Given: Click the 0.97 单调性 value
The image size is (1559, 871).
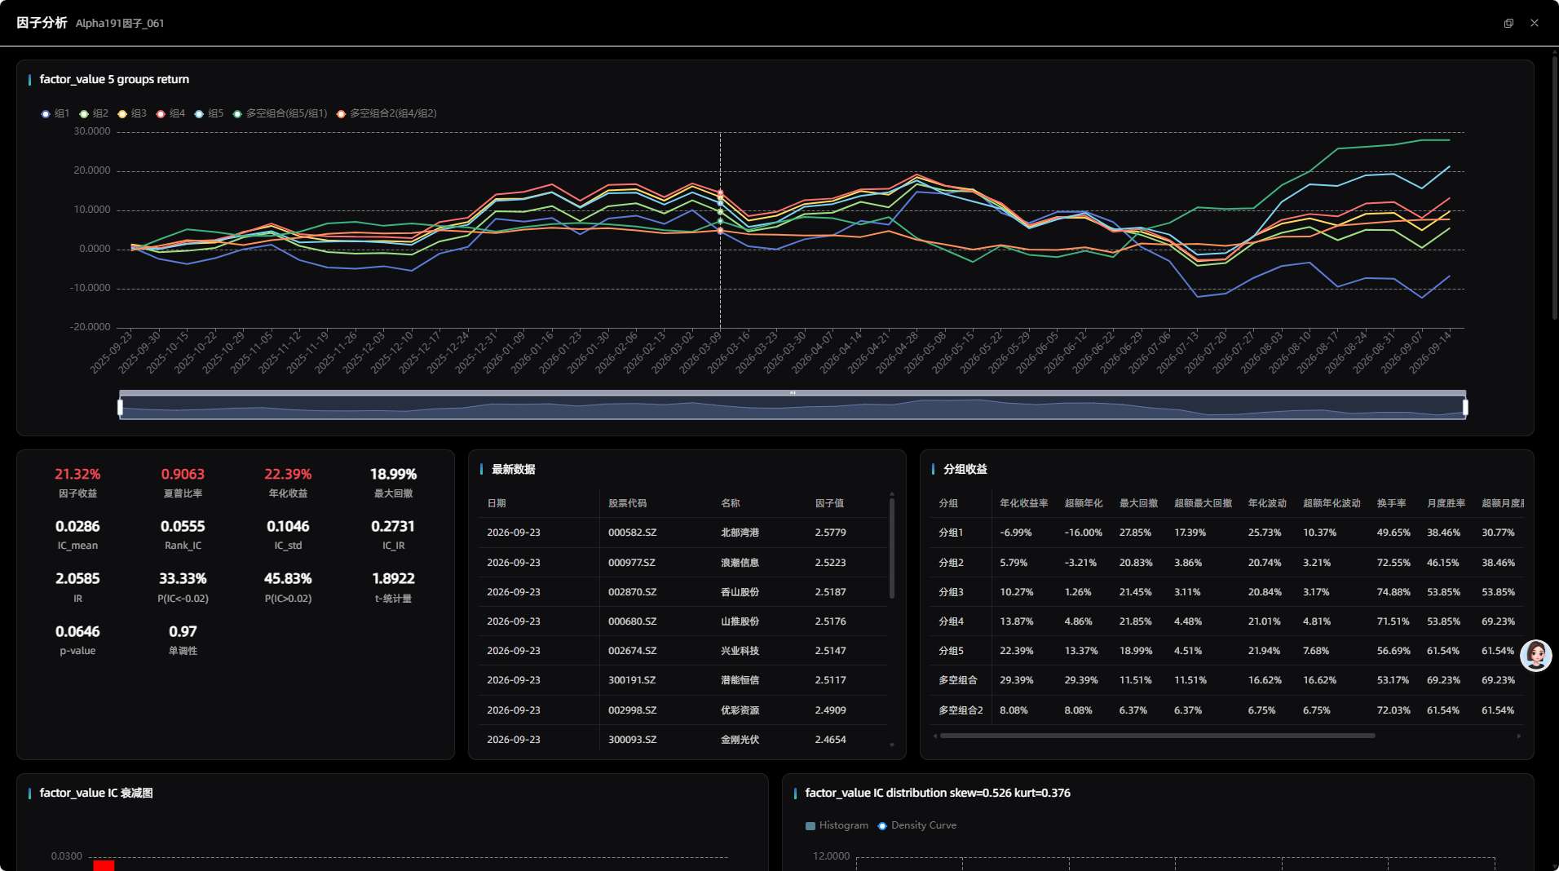Looking at the screenshot, I should pyautogui.click(x=183, y=631).
